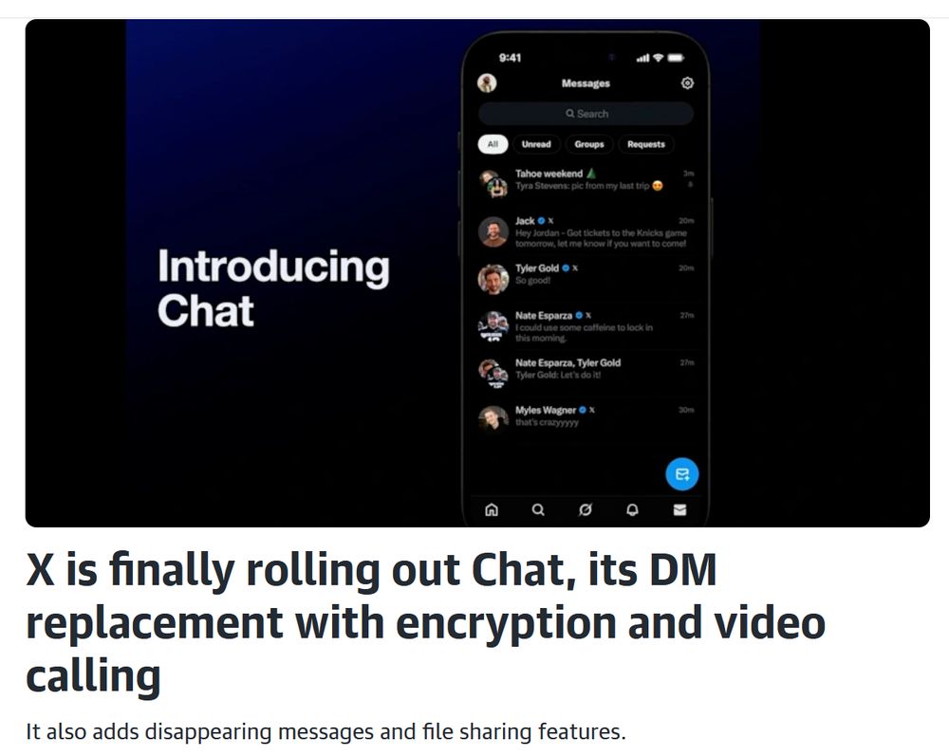Open the Myles Wagner conversation

[586, 417]
